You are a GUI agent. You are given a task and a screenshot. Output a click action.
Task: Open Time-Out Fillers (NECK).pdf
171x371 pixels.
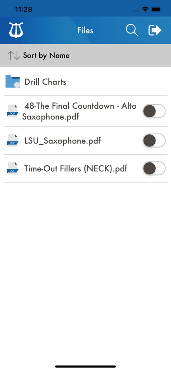(x=76, y=169)
